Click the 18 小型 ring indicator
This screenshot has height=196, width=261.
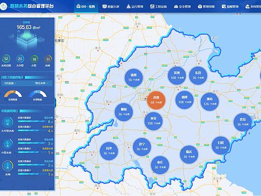[34, 59]
